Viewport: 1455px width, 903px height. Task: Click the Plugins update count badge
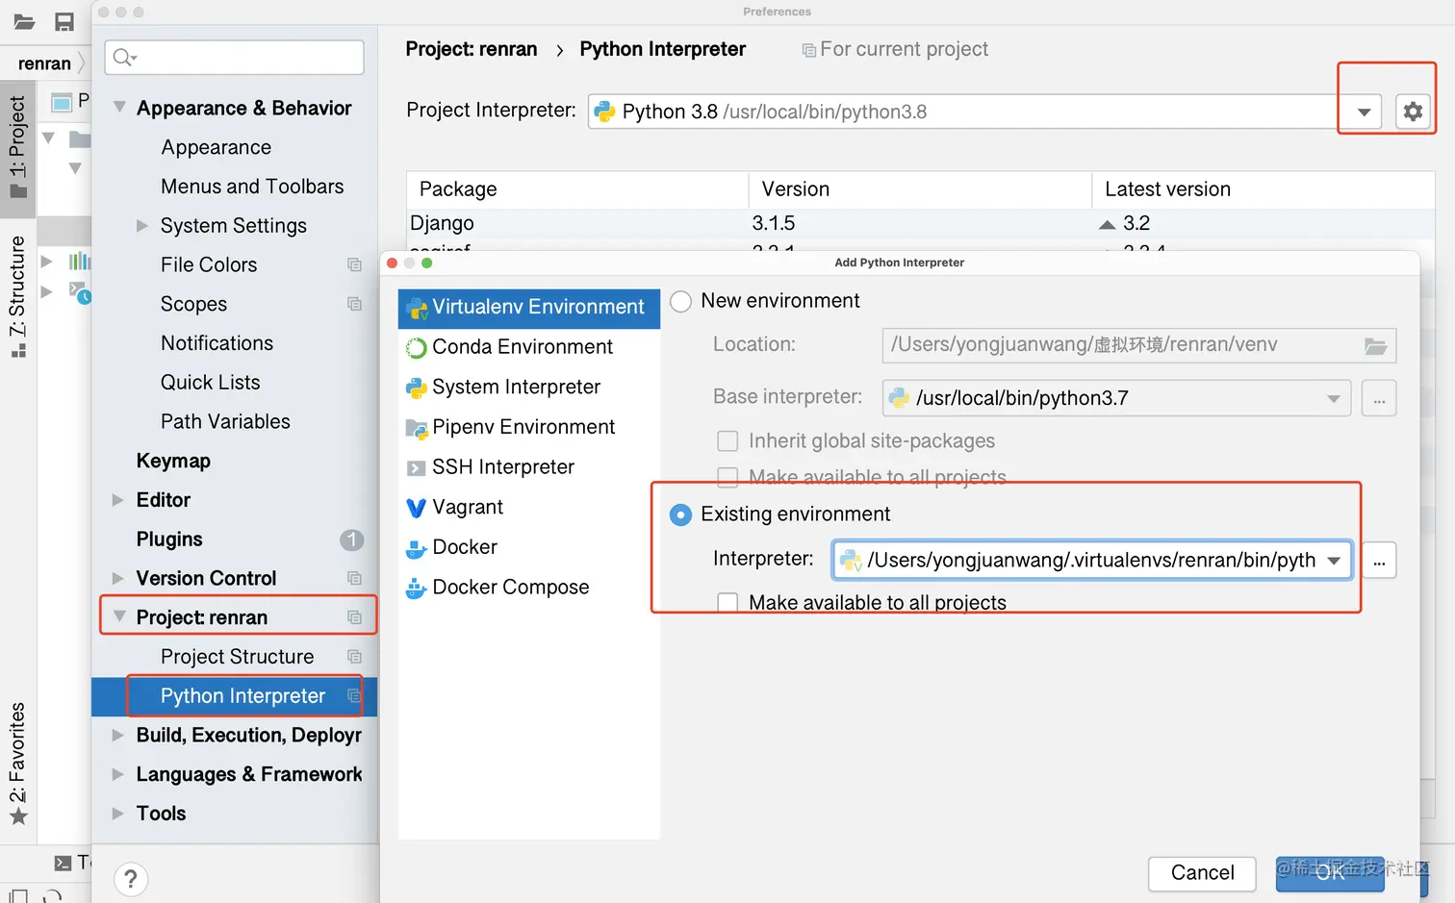pos(352,539)
